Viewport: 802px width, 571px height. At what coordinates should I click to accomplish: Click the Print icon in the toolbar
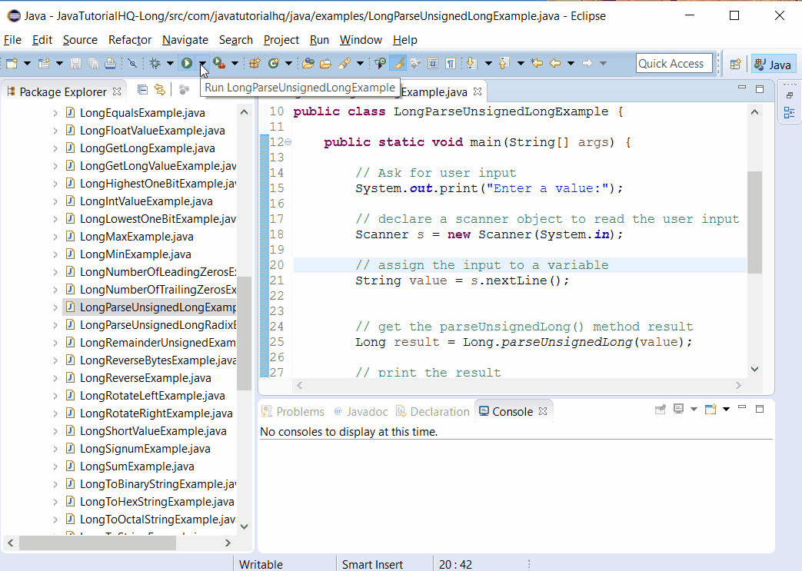[109, 63]
